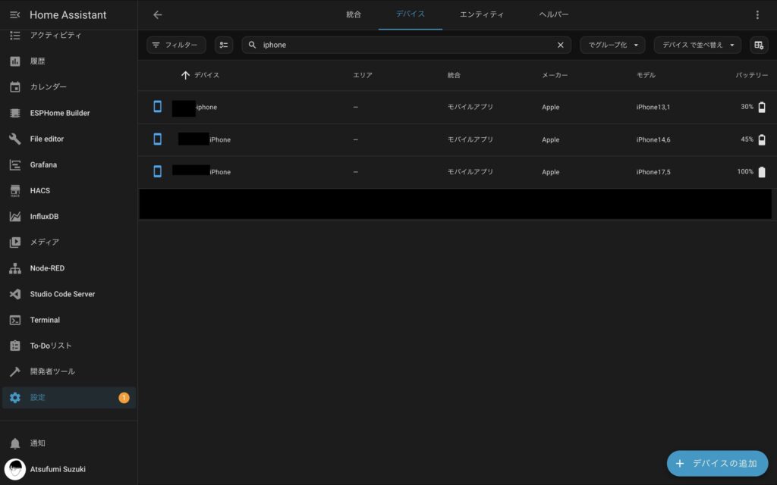Open Node-RED from the sidebar
This screenshot has width=777, height=485.
point(47,268)
